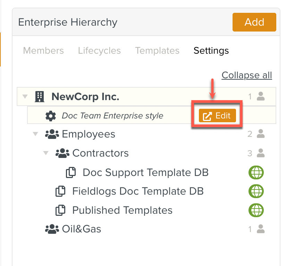Click the Doc Support Template DB copy icon
Viewport: 286px width, 266px height.
(71, 172)
